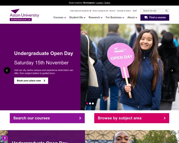The height and width of the screenshot is (143, 179).
Task: Click the Aston University logo
Action: [24, 15]
